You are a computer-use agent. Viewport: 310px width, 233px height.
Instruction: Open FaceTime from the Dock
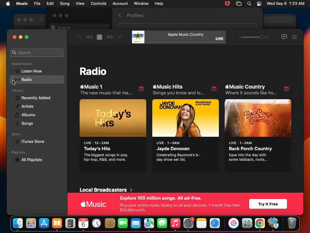[123, 223]
